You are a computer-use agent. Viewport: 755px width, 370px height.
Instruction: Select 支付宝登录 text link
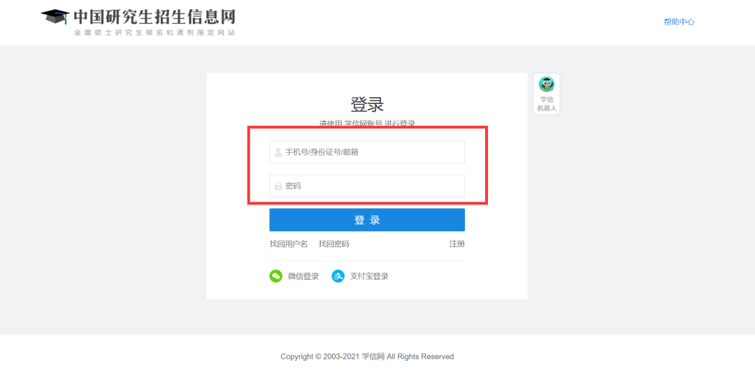369,276
